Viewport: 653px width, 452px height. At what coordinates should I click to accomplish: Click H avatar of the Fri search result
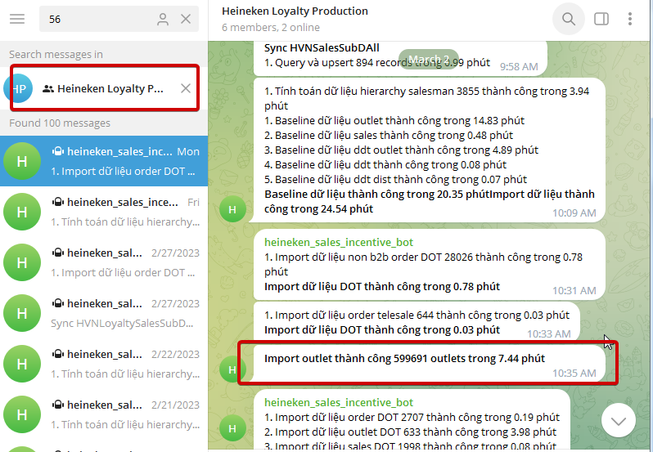pos(22,212)
